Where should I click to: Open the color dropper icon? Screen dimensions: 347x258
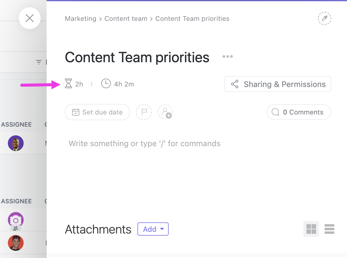(x=324, y=19)
